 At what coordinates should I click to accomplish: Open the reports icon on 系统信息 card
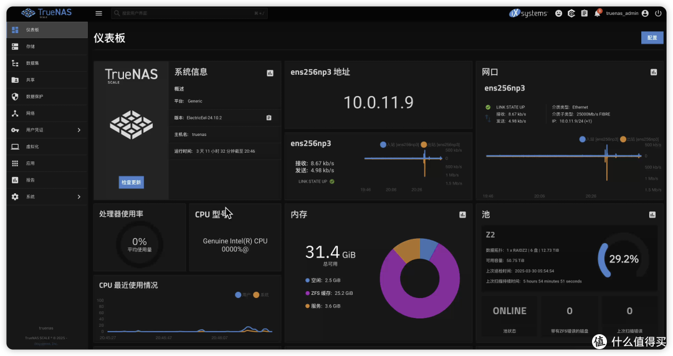(x=270, y=73)
